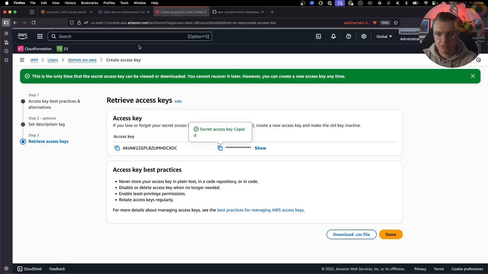The image size is (488, 274).
Task: Open the Apple menu
Action: pos(6,3)
